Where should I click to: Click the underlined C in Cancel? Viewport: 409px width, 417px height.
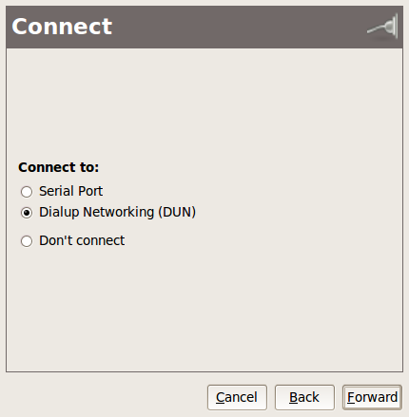click(220, 397)
